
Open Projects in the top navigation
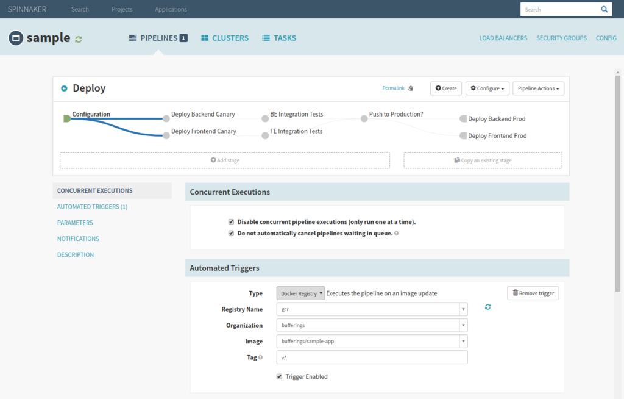[122, 9]
